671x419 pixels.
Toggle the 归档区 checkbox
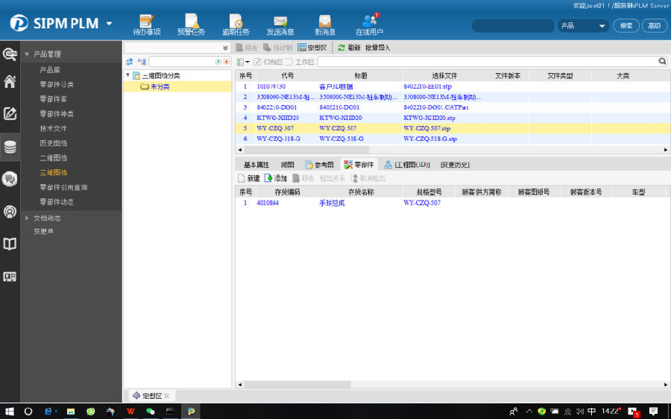pyautogui.click(x=258, y=62)
